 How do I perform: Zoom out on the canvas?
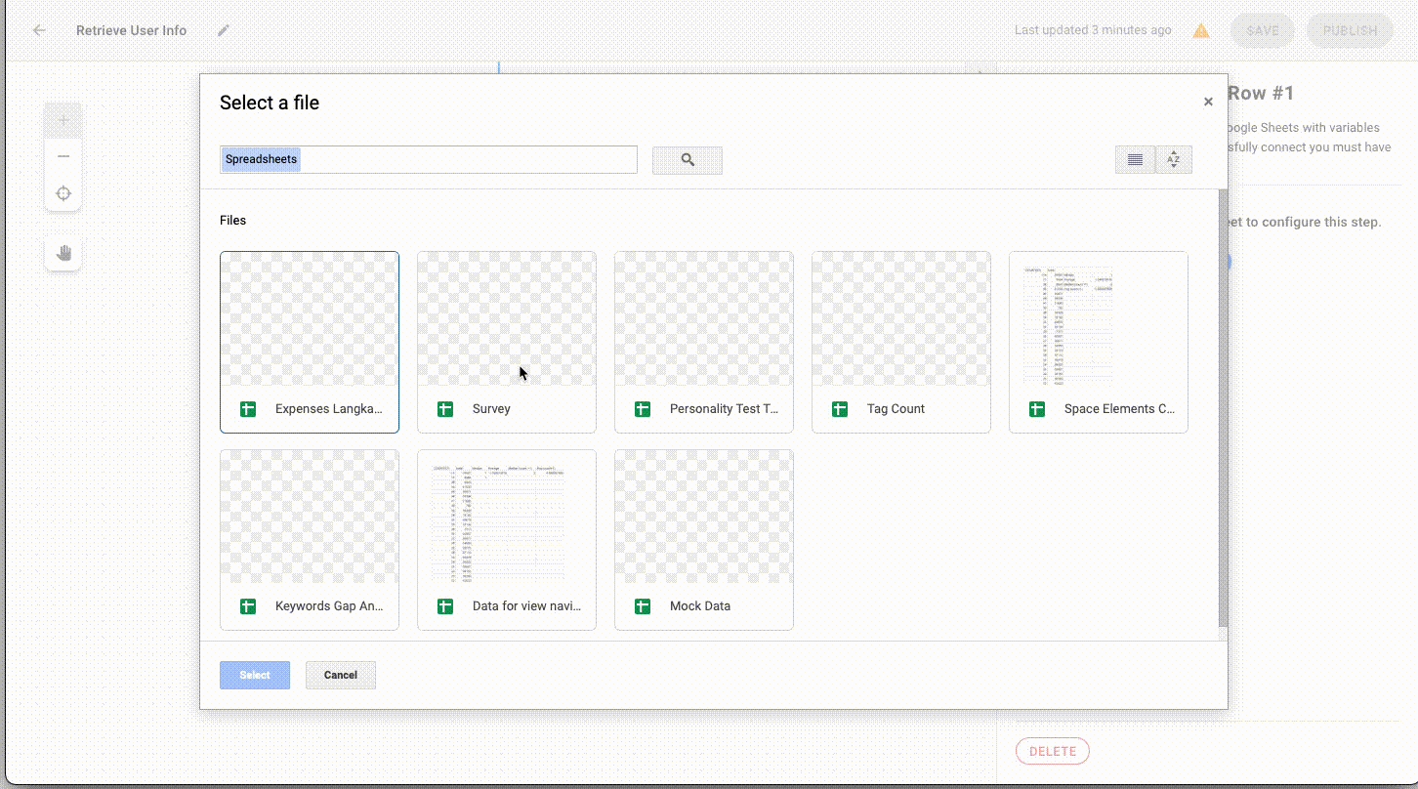tap(63, 156)
